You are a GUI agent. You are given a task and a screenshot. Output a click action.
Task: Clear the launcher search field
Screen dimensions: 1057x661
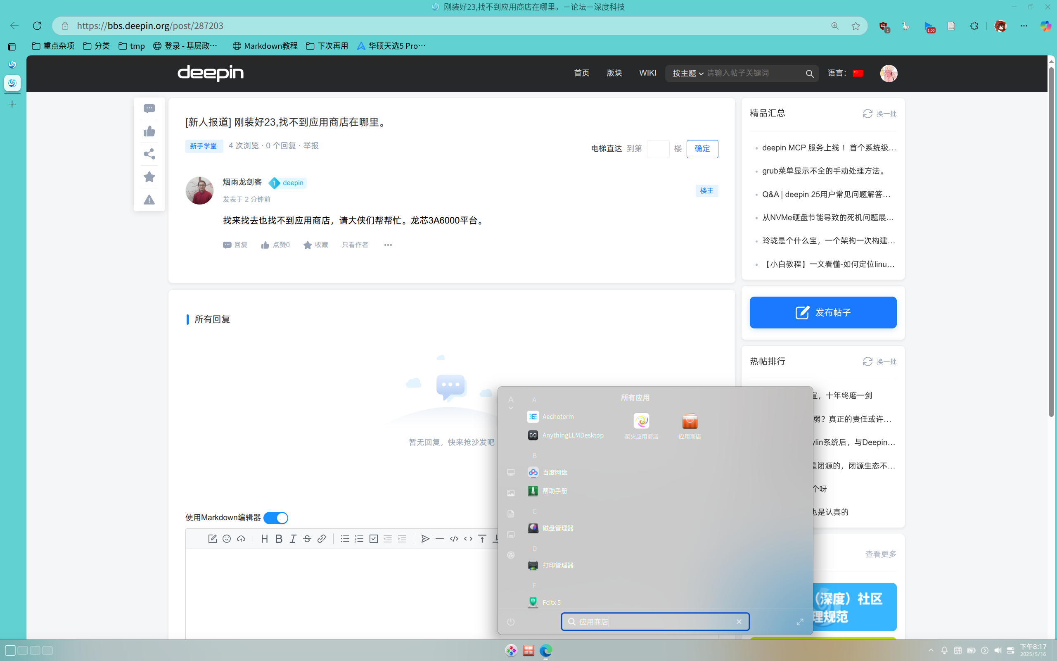(x=739, y=622)
